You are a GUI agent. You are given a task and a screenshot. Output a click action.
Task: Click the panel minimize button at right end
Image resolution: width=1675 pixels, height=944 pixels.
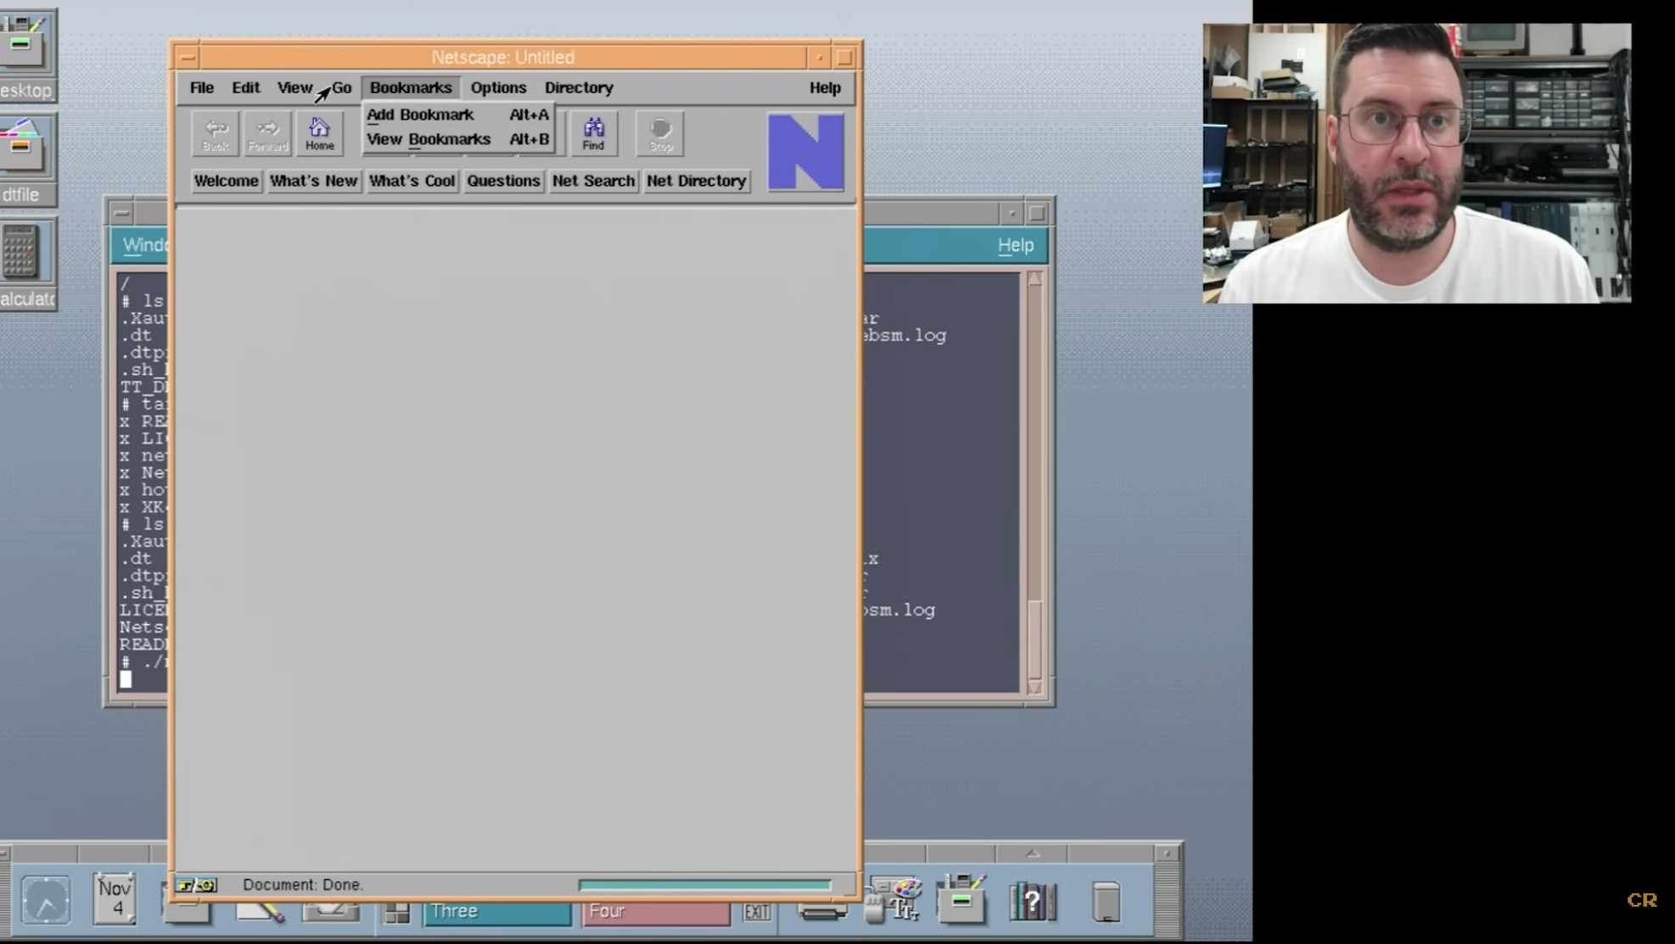point(1168,853)
